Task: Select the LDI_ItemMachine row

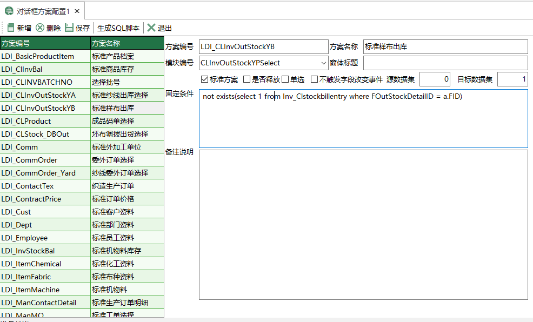Action: click(x=82, y=290)
